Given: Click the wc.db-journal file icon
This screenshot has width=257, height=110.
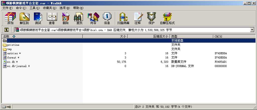Looking at the screenshot, I should 5,66.
